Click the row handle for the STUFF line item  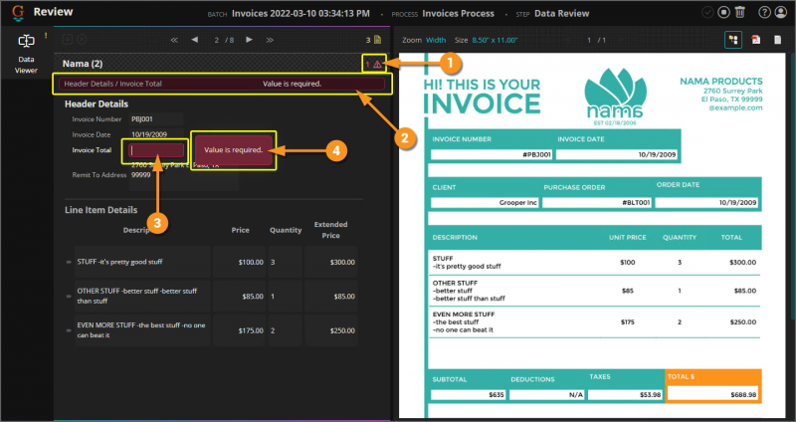coord(69,262)
